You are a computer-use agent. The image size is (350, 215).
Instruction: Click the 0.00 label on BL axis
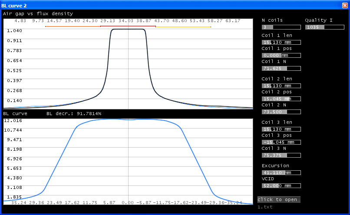(x=128, y=203)
